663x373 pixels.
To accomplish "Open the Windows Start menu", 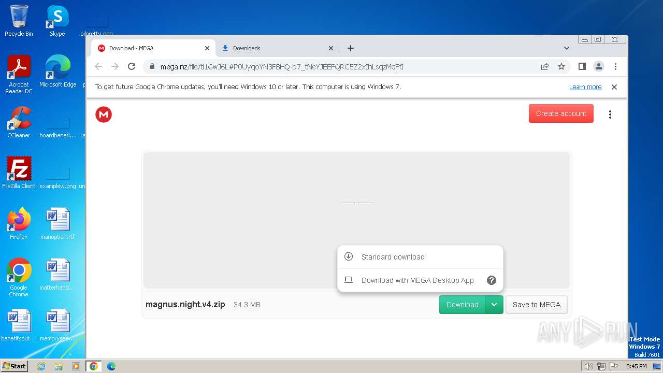I will pyautogui.click(x=15, y=366).
